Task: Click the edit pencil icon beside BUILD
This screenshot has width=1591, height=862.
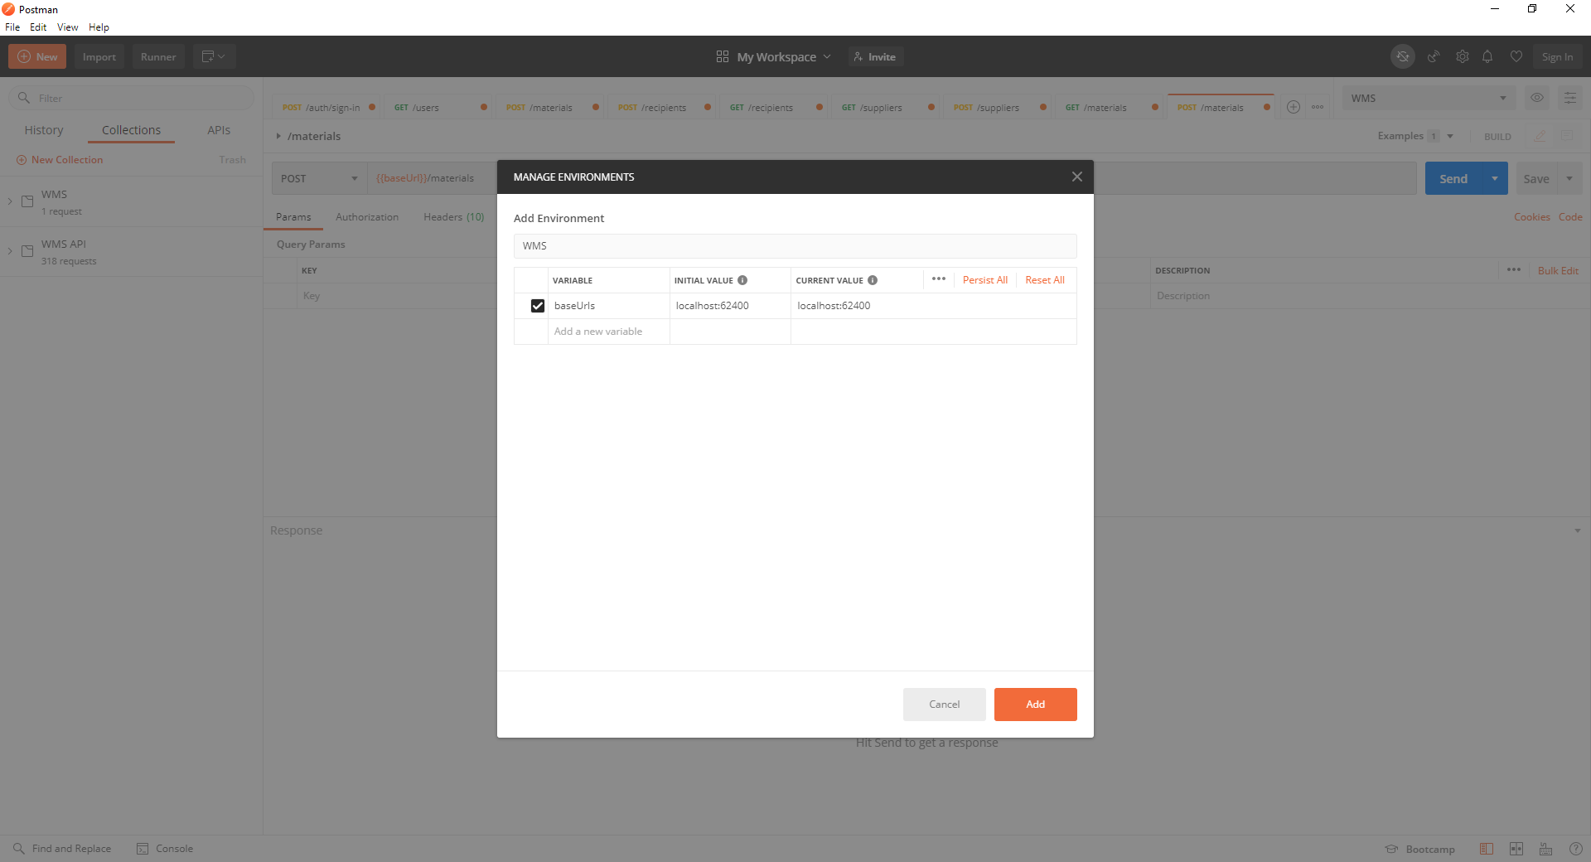Action: [1540, 136]
